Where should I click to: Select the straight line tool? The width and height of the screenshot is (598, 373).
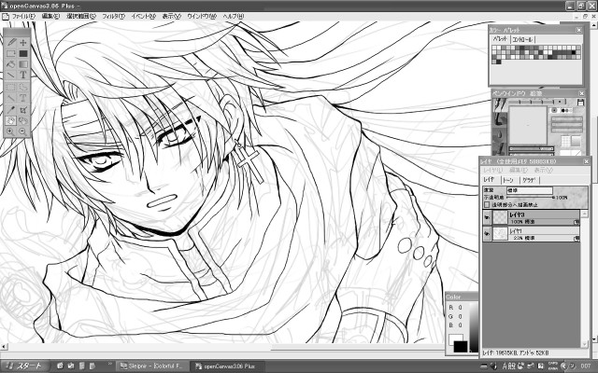pyautogui.click(x=11, y=75)
